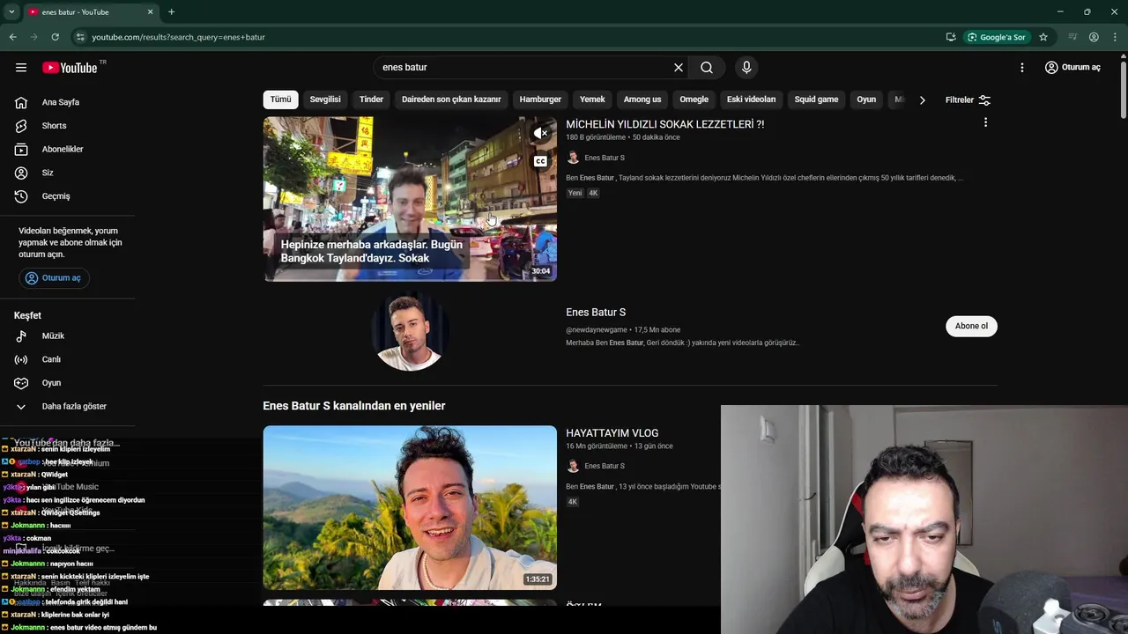Click the YouTube logo
The height and width of the screenshot is (634, 1128).
(x=70, y=68)
